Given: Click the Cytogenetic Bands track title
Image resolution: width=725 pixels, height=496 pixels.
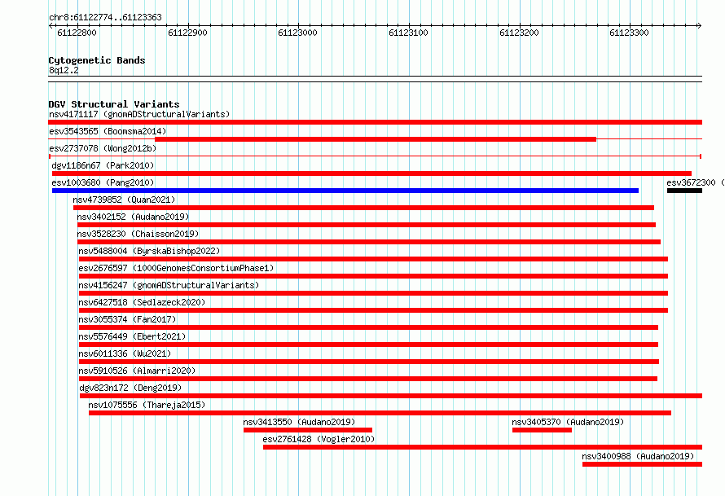Looking at the screenshot, I should pos(97,60).
